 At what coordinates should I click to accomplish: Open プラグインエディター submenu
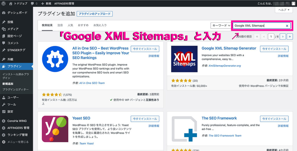pos(16,89)
